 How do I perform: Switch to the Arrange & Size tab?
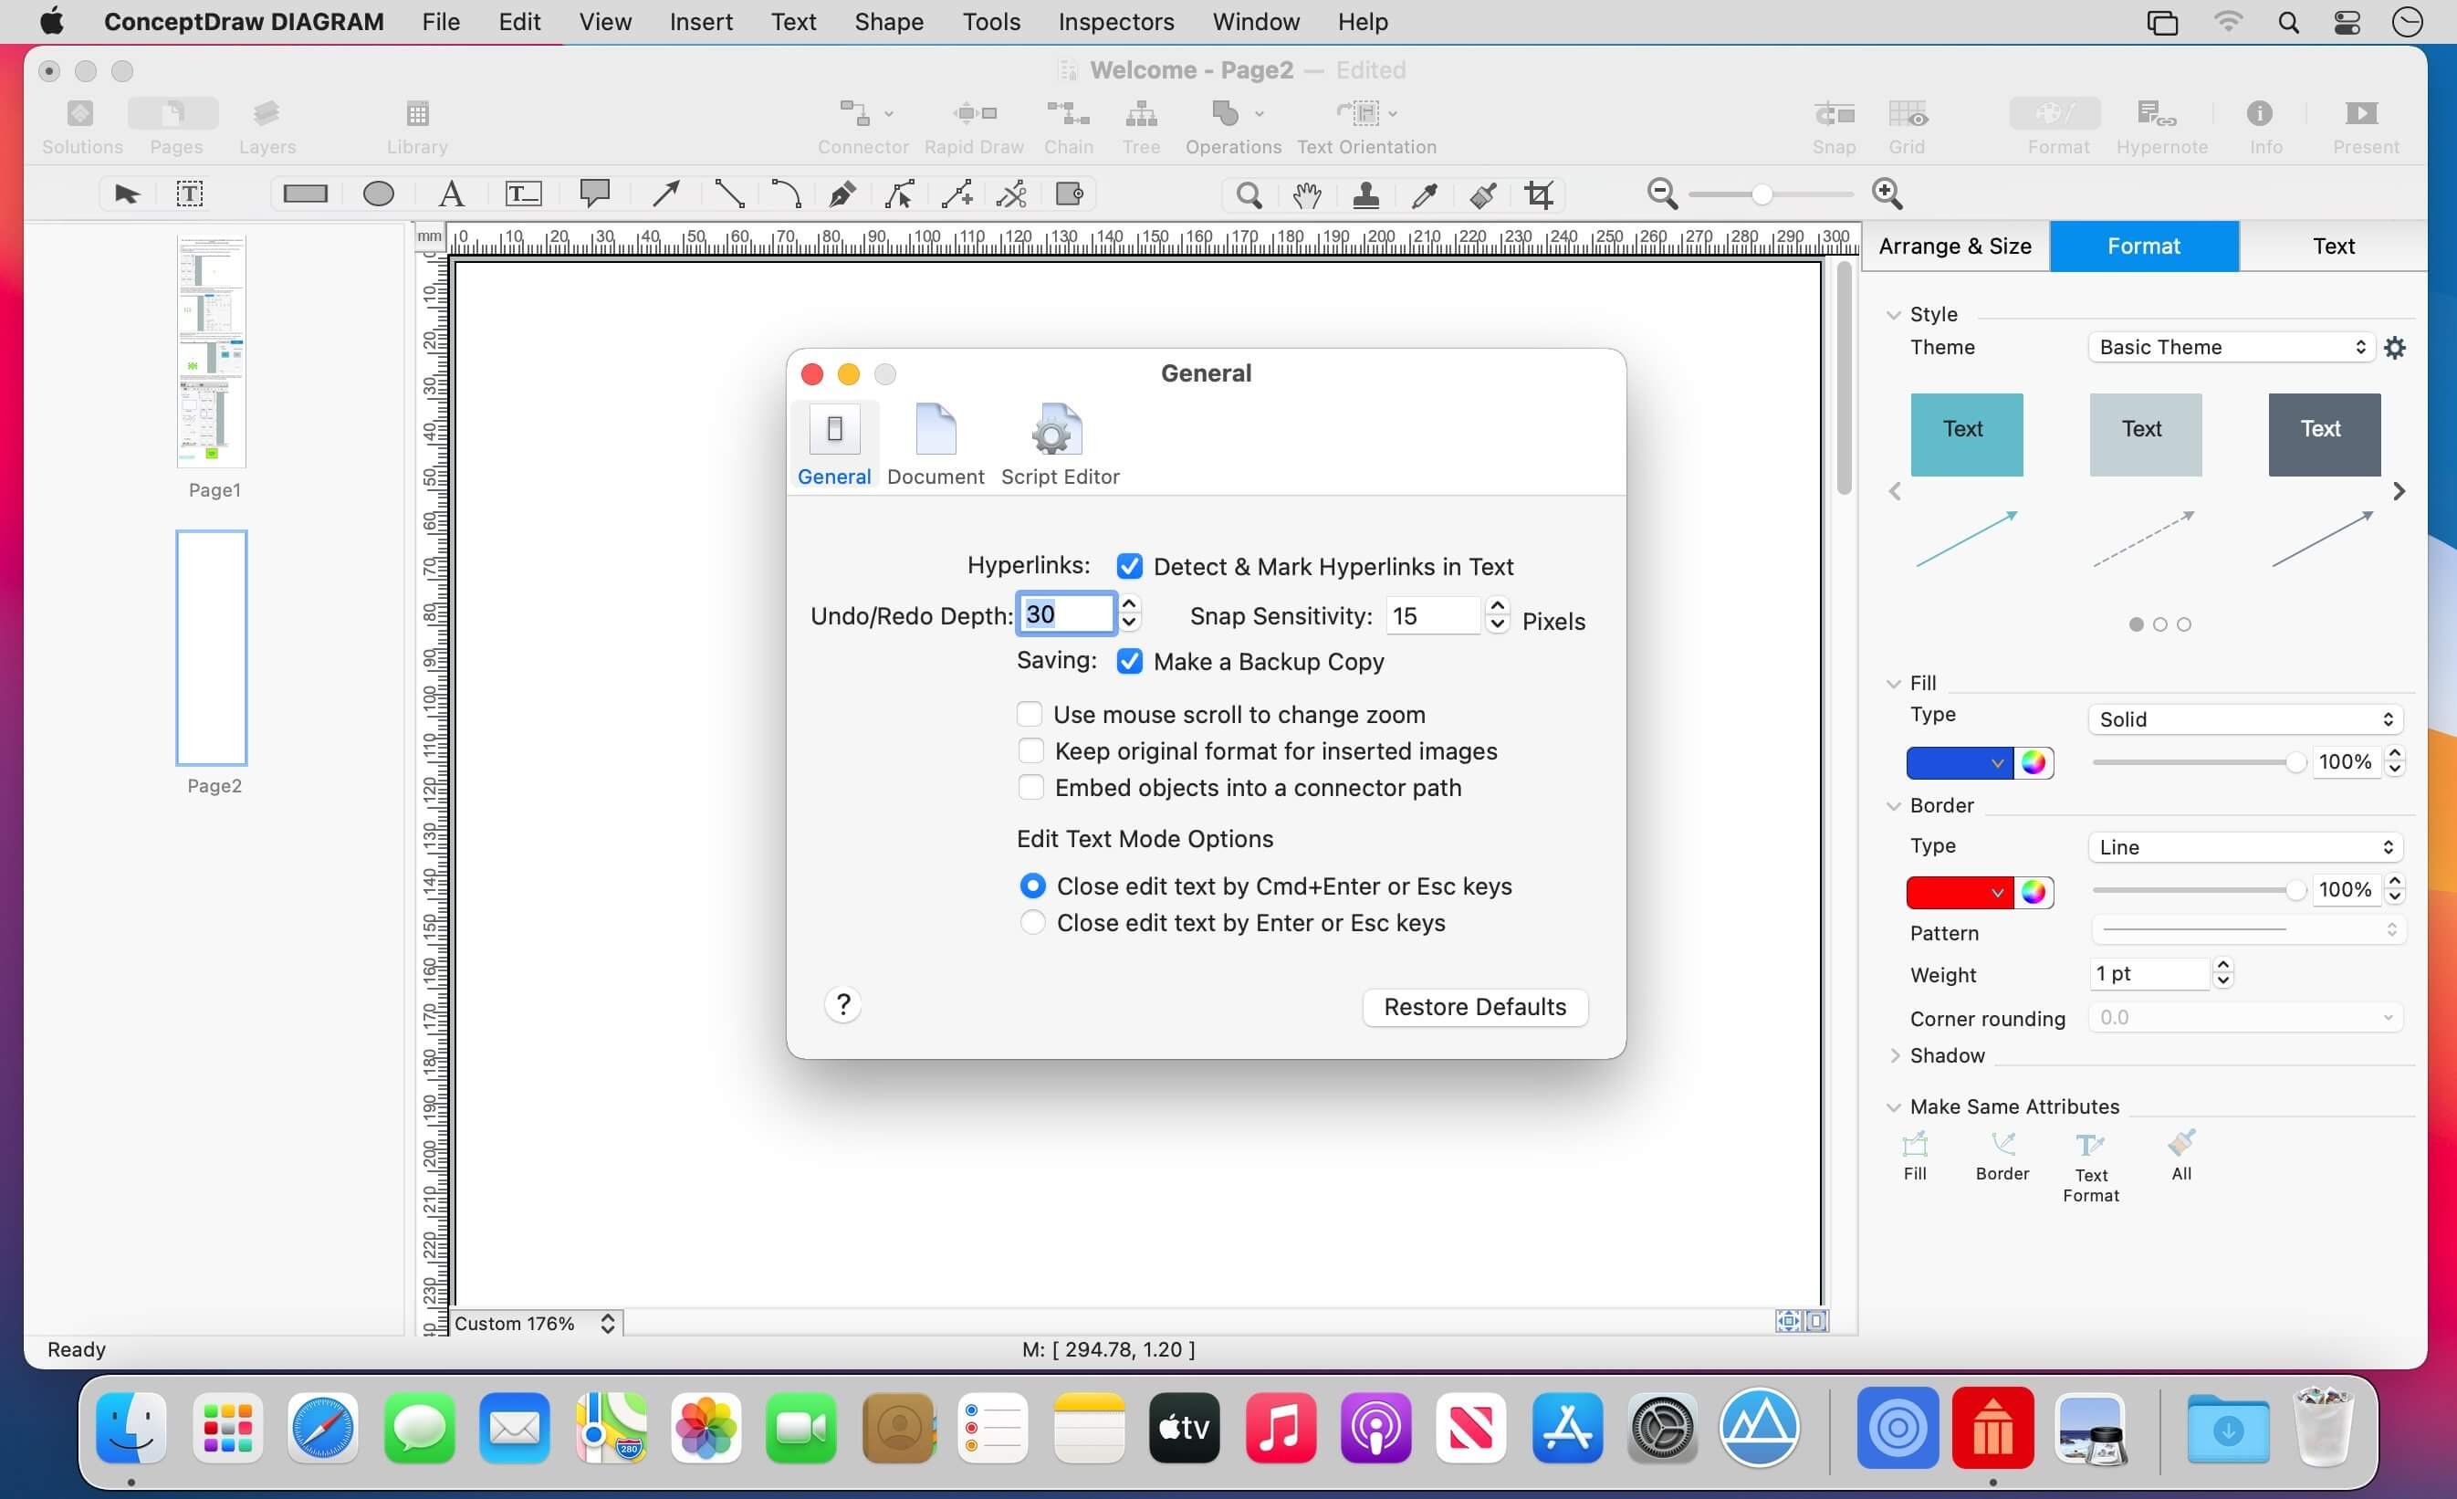(x=1954, y=246)
